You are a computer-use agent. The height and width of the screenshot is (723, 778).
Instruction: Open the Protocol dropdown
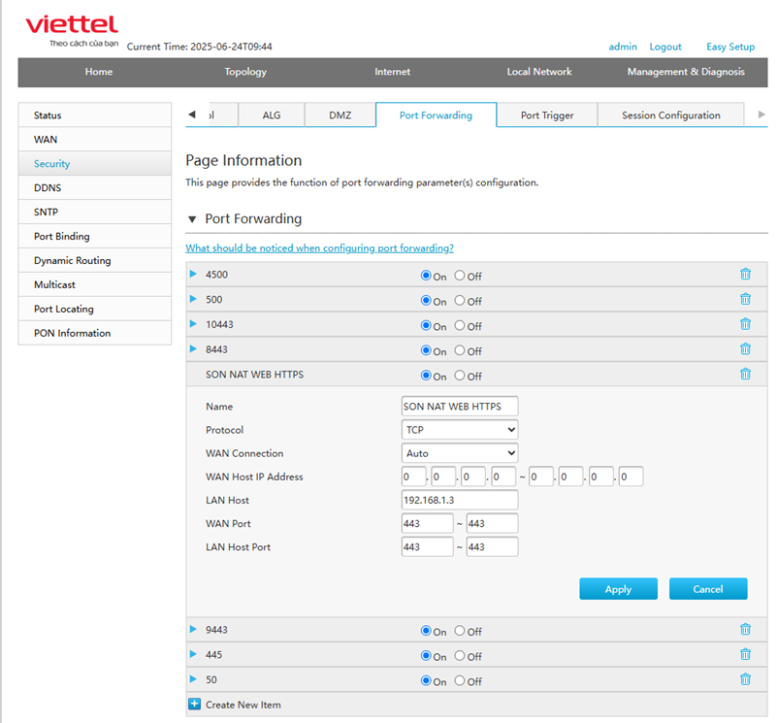coord(460,430)
